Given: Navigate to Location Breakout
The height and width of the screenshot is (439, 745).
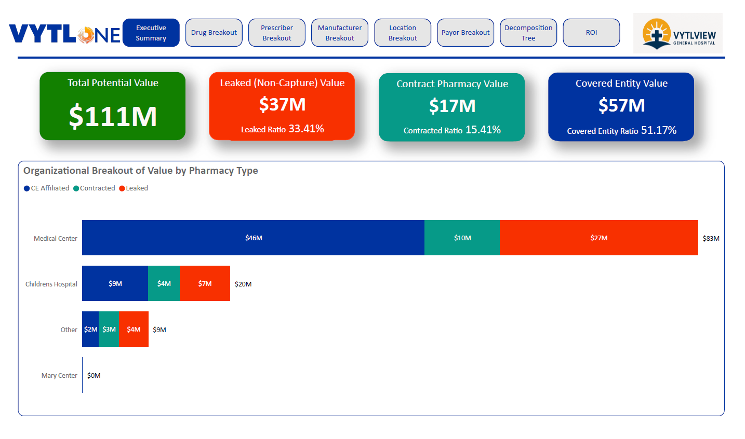Looking at the screenshot, I should (403, 33).
